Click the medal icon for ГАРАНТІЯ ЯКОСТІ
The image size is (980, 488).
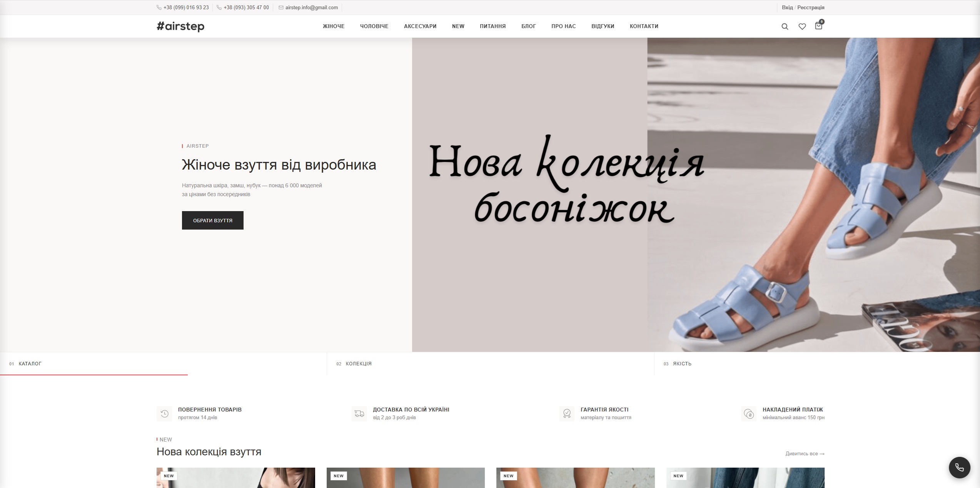click(x=566, y=413)
